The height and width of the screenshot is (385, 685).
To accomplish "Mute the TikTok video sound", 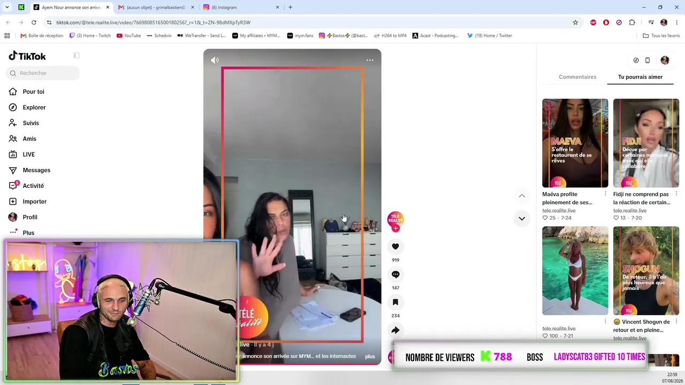I will click(215, 60).
